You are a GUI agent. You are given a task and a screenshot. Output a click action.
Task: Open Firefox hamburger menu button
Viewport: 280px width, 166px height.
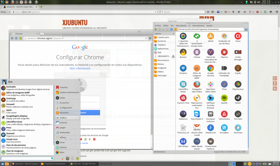(277, 12)
